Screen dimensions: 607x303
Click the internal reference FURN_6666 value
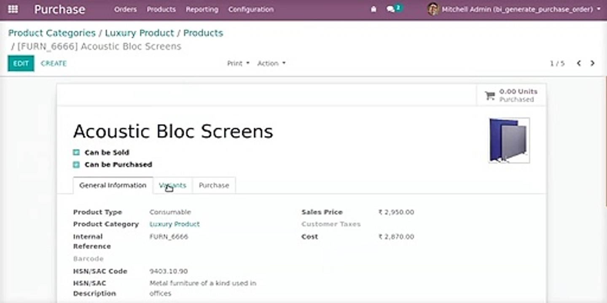point(169,237)
